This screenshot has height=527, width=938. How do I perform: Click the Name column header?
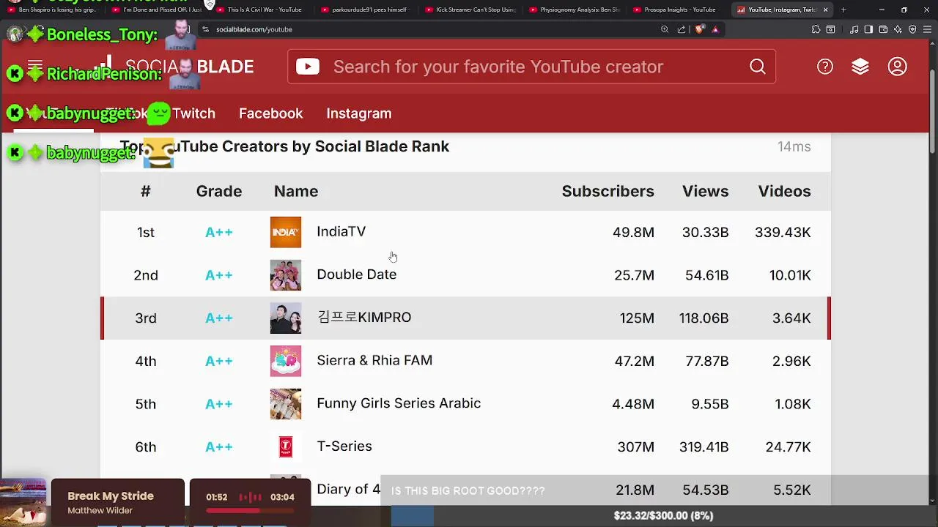[x=296, y=191]
